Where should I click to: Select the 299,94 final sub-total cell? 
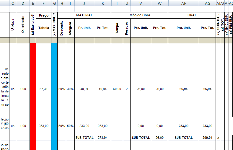(x=207, y=138)
